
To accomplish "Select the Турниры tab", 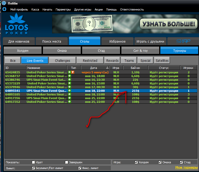I will point(179,50).
